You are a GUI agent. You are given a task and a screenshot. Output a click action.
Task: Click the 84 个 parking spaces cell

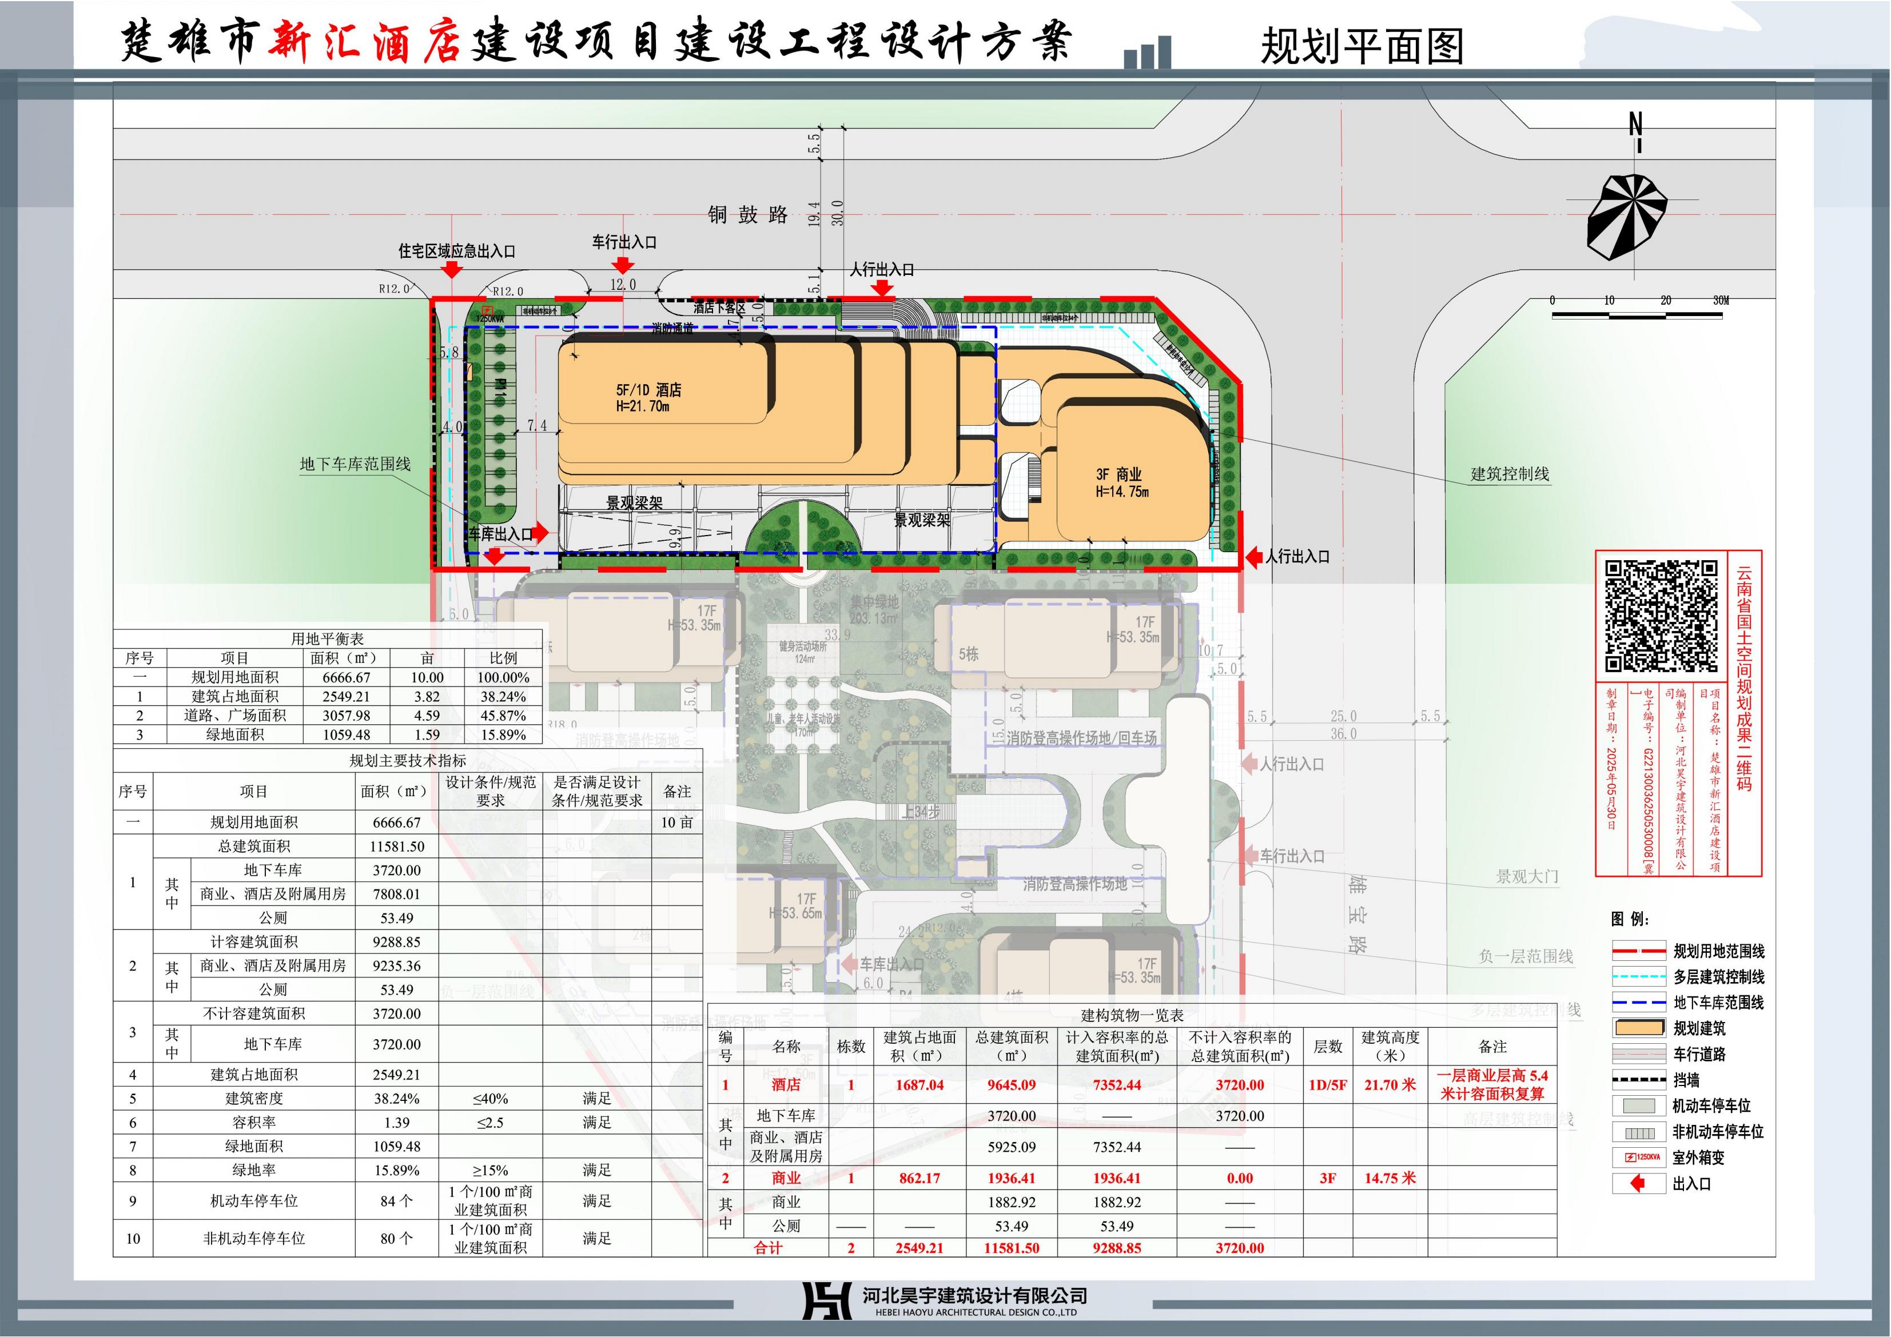(397, 1202)
